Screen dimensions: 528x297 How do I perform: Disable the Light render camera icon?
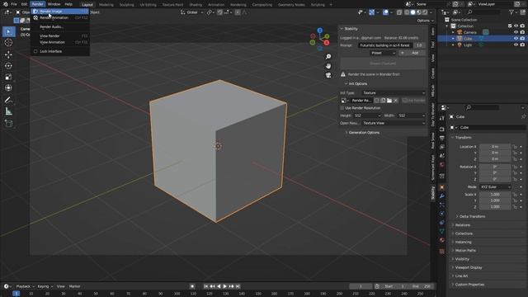coord(522,45)
